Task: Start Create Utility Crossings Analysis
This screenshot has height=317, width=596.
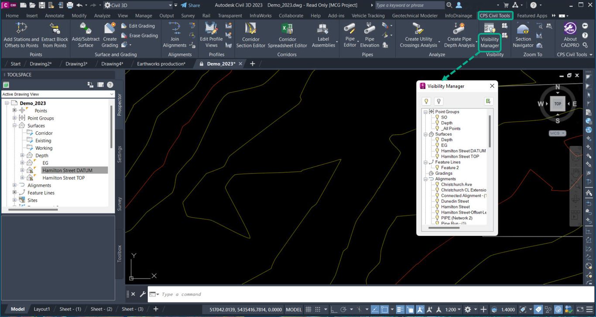Action: [x=418, y=36]
